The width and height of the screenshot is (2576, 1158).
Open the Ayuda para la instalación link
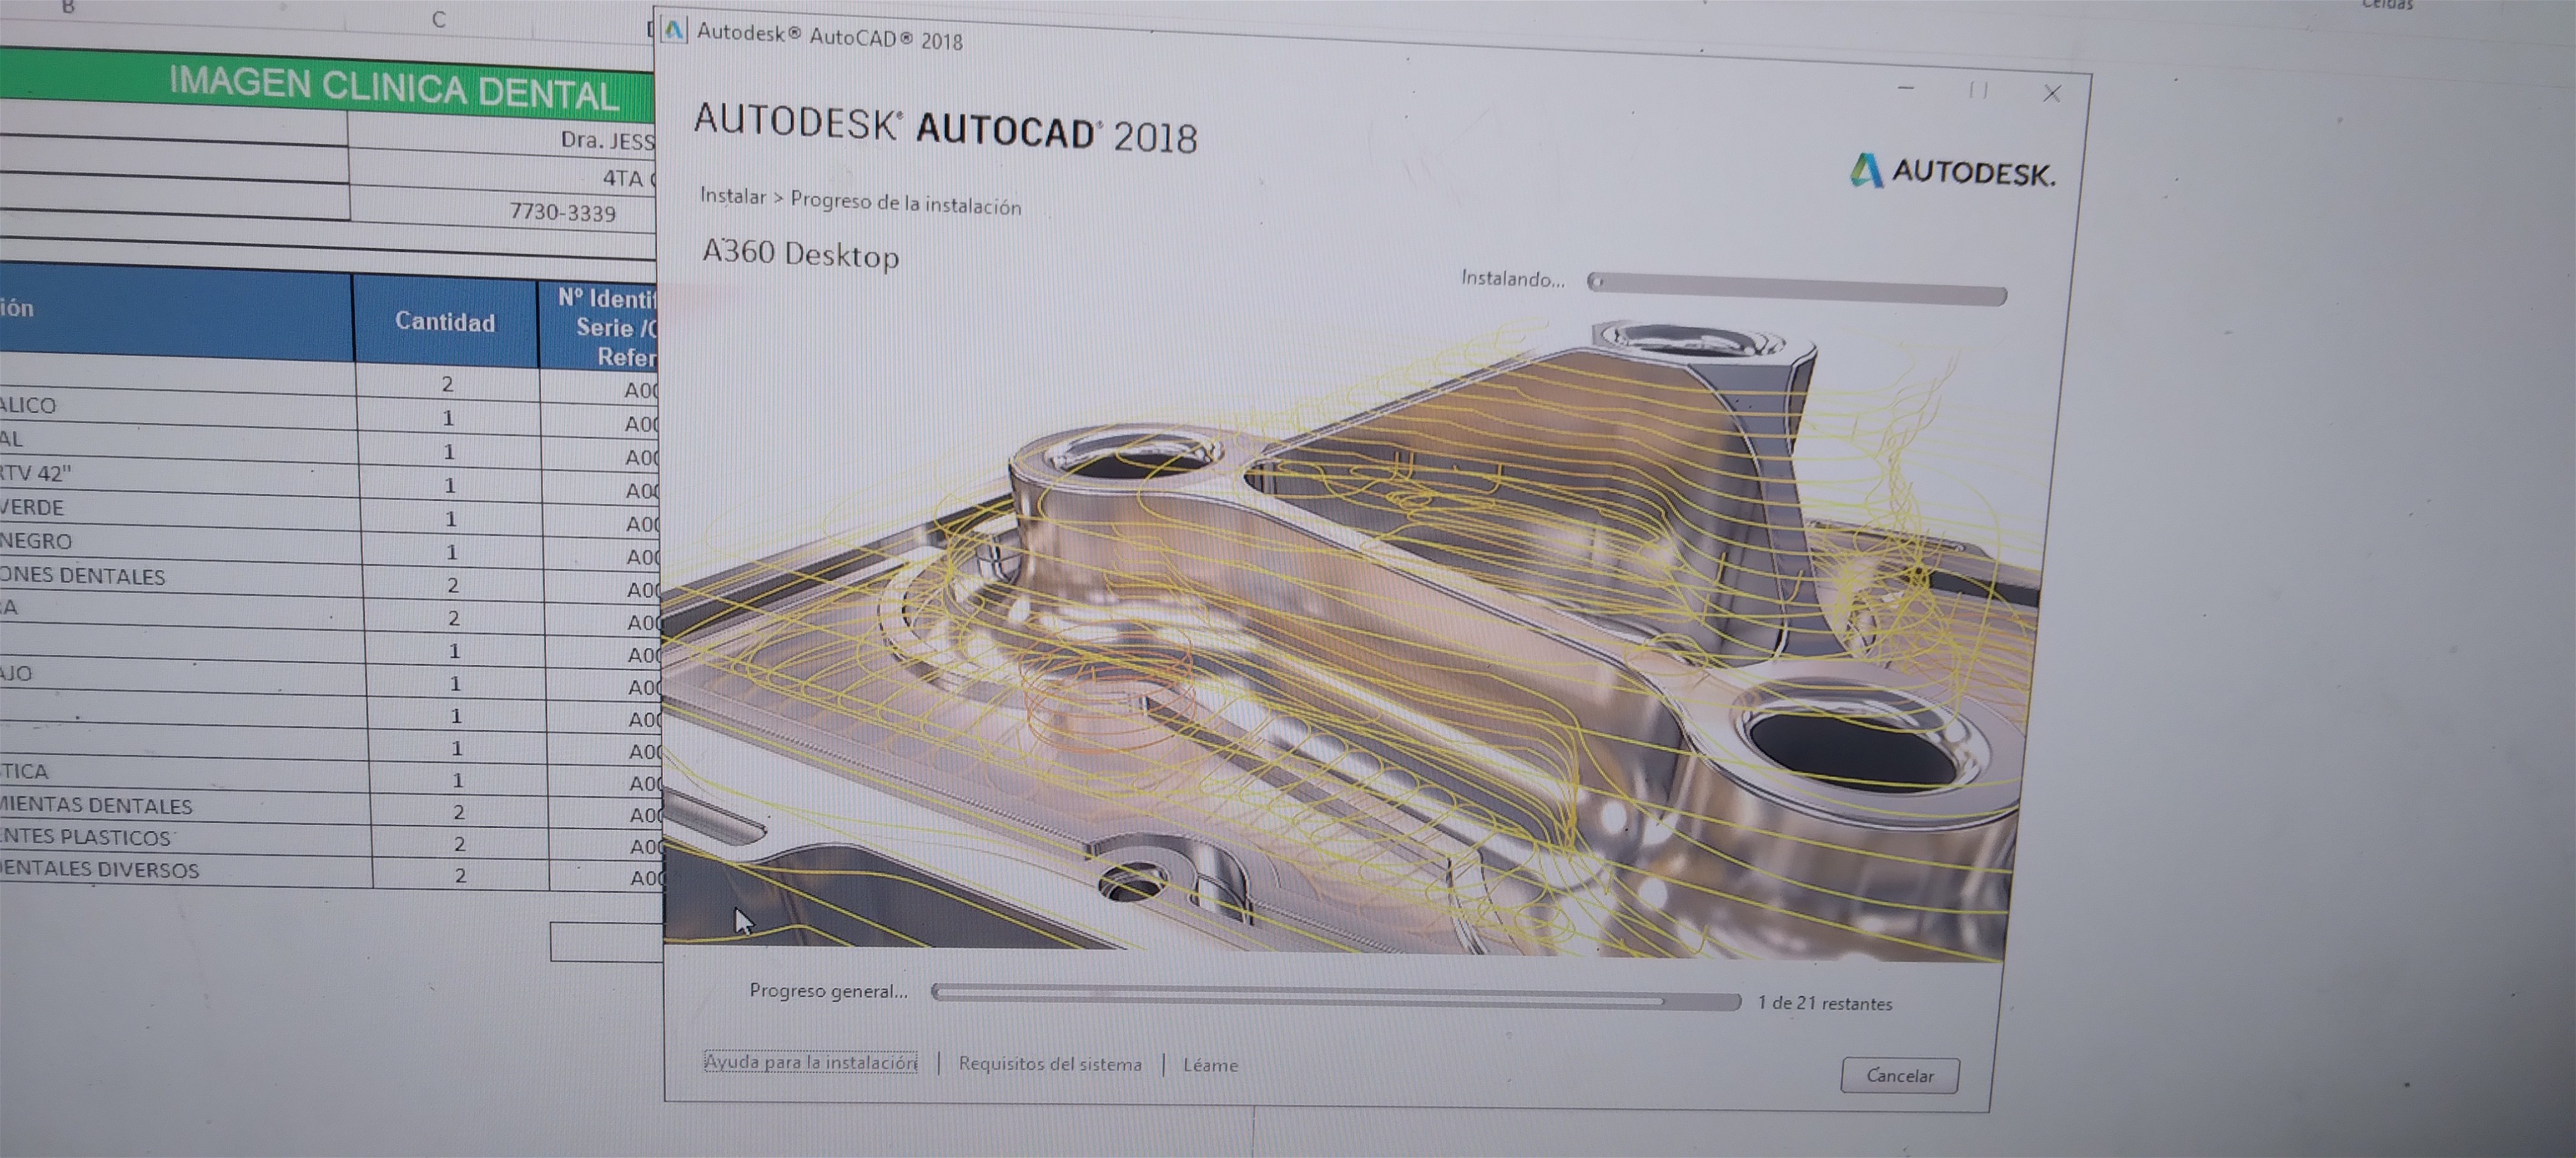pyautogui.click(x=810, y=1062)
